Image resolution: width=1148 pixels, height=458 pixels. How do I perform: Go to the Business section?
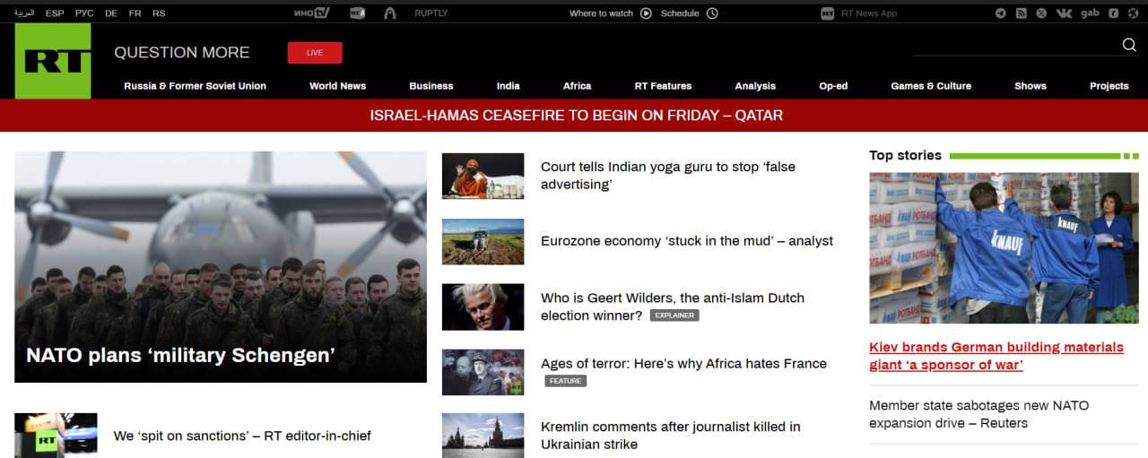click(431, 86)
